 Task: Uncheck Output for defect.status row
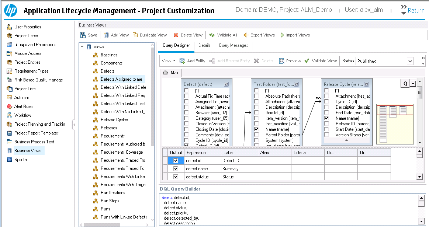(x=176, y=177)
